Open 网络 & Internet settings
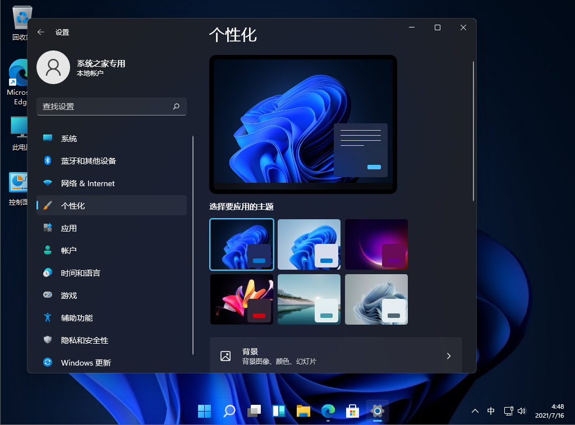This screenshot has height=425, width=575. (88, 183)
